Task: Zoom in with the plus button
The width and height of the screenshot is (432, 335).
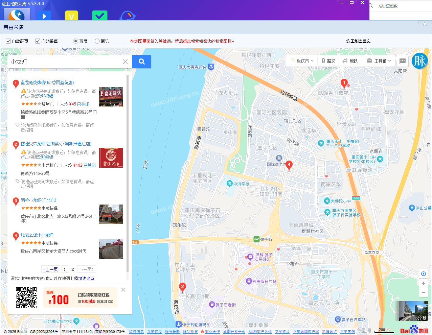Action: (x=423, y=283)
